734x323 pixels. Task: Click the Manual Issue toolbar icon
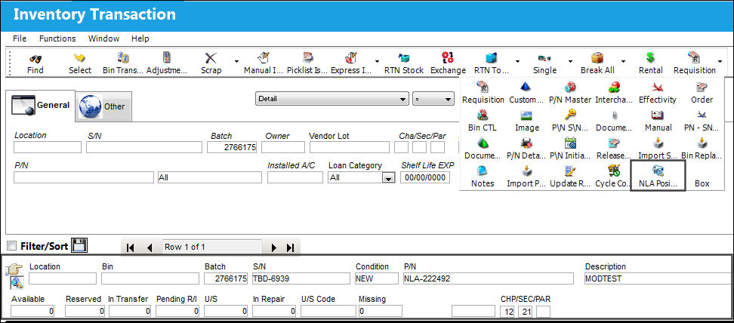coord(264,58)
